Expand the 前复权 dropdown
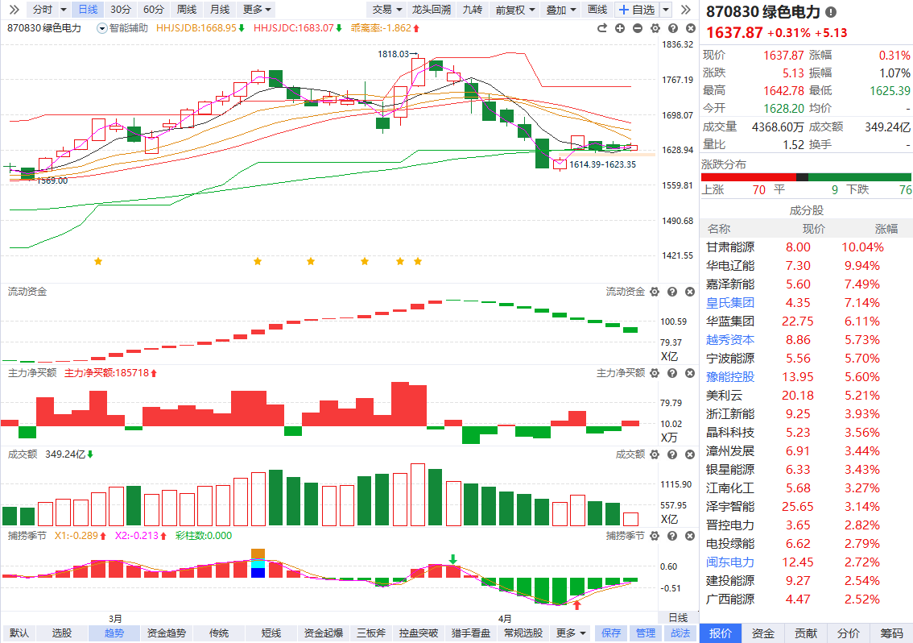The image size is (913, 643). click(514, 10)
